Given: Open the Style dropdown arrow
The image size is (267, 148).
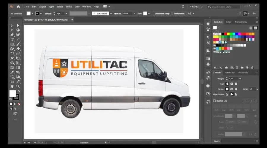Looking at the screenshot, I should pyautogui.click(x=149, y=14).
